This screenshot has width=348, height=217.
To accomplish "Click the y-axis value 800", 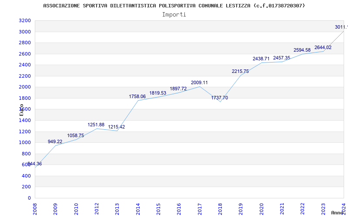I will (27, 154).
